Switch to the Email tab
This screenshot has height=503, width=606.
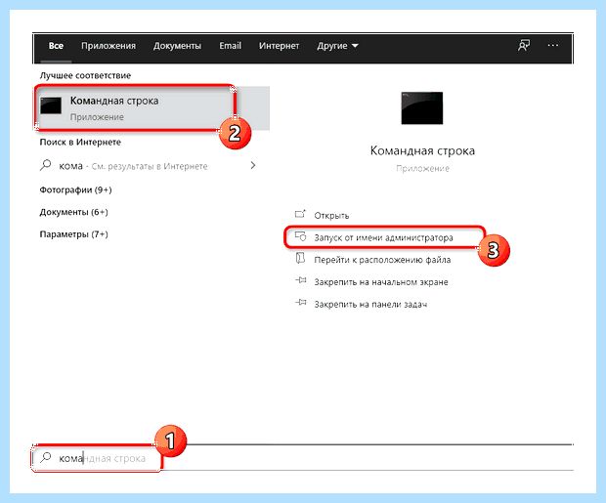click(x=230, y=46)
